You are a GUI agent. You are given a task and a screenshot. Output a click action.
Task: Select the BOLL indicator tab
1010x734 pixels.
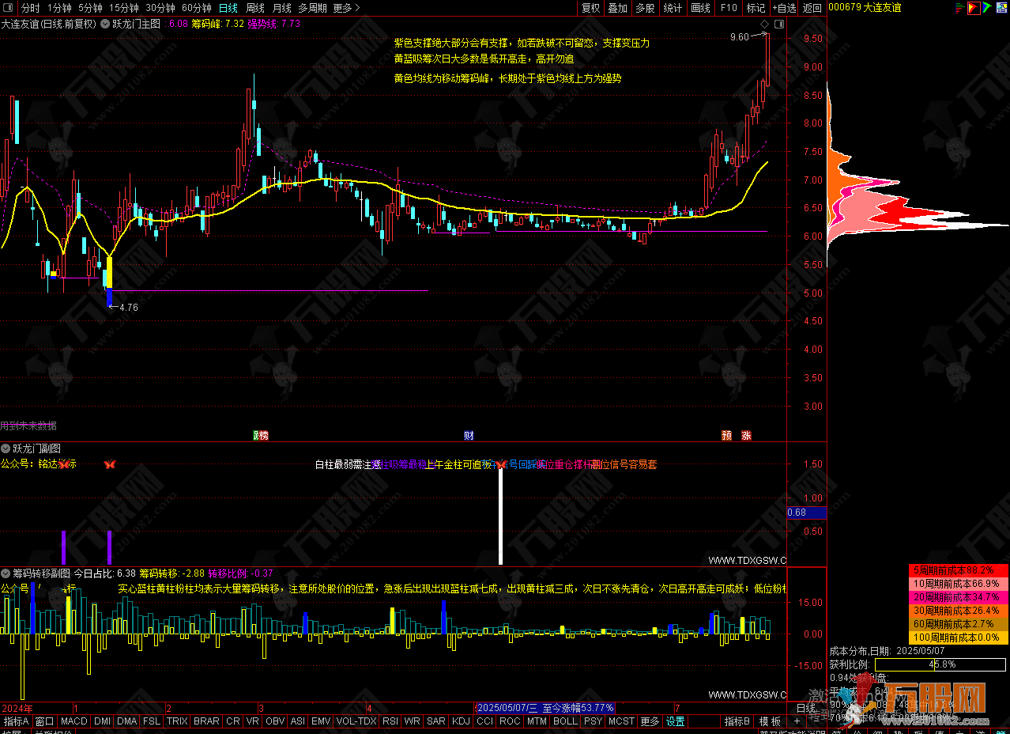(x=565, y=721)
